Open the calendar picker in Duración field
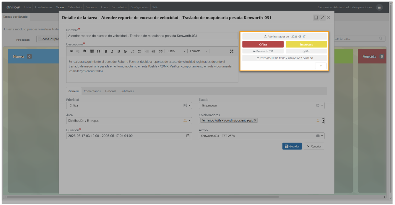Viewport: 395px width, 205px height. coord(188,136)
